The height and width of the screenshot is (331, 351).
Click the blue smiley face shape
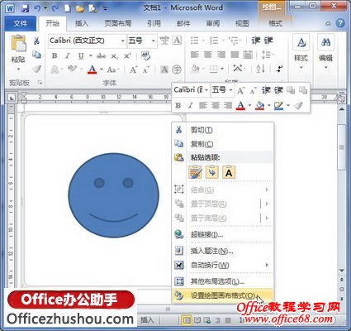click(x=113, y=195)
